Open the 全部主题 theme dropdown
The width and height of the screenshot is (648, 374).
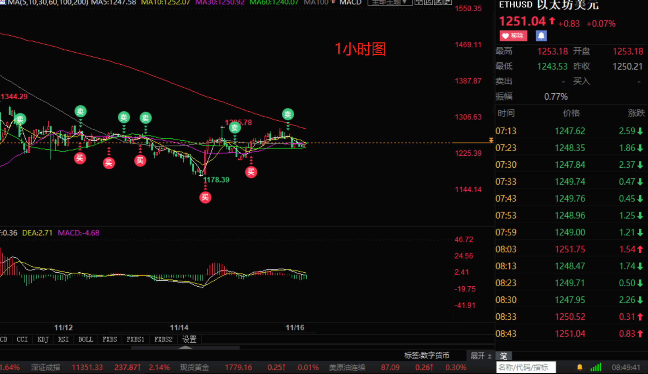(x=389, y=2)
